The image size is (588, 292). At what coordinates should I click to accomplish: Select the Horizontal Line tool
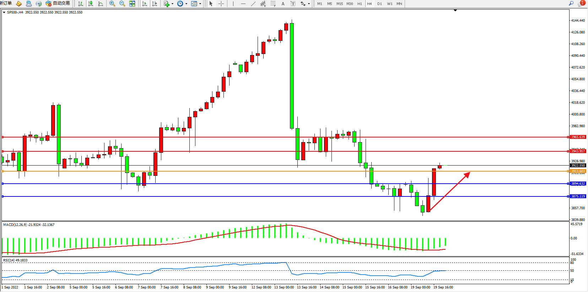(243, 4)
